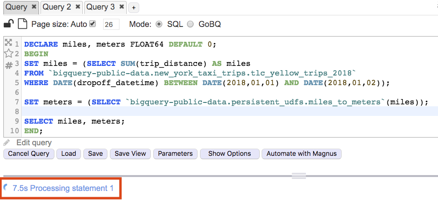
Task: Select the GoBQ mode radio button
Action: point(190,24)
